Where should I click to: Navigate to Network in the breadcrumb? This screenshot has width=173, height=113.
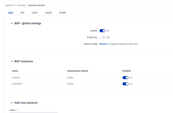[10, 5]
